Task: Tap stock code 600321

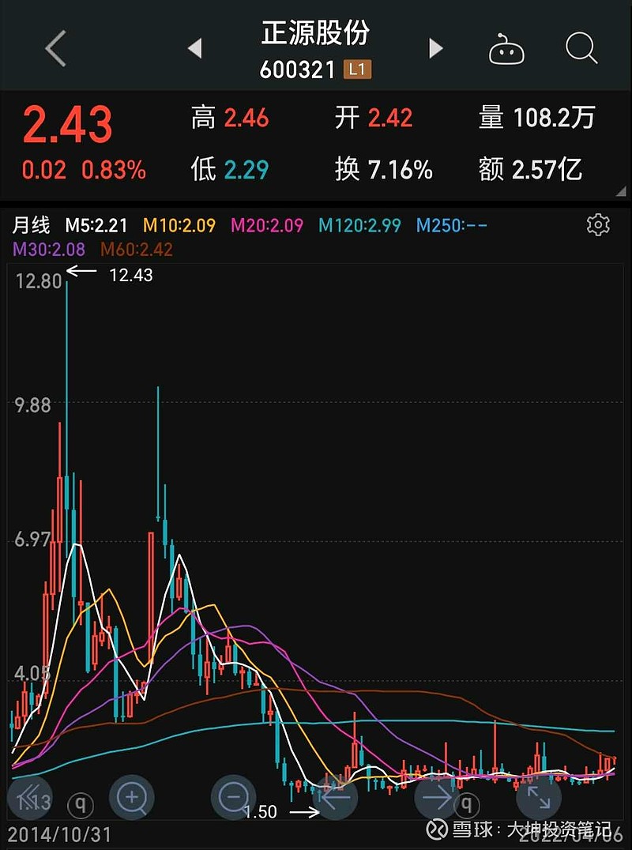Action: pyautogui.click(x=298, y=70)
